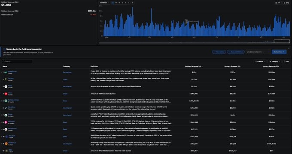This screenshot has height=154, width=292.
Task: Click the red Tron logo
Action: coord(6,94)
